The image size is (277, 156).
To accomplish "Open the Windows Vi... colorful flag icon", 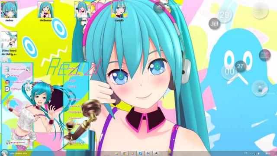I will [x=7, y=82].
